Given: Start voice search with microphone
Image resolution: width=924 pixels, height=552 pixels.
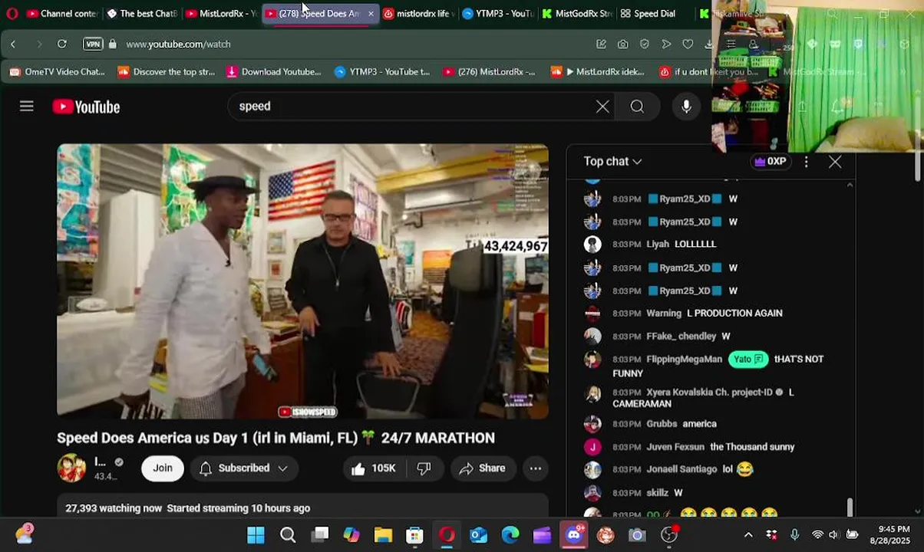Looking at the screenshot, I should coord(687,107).
